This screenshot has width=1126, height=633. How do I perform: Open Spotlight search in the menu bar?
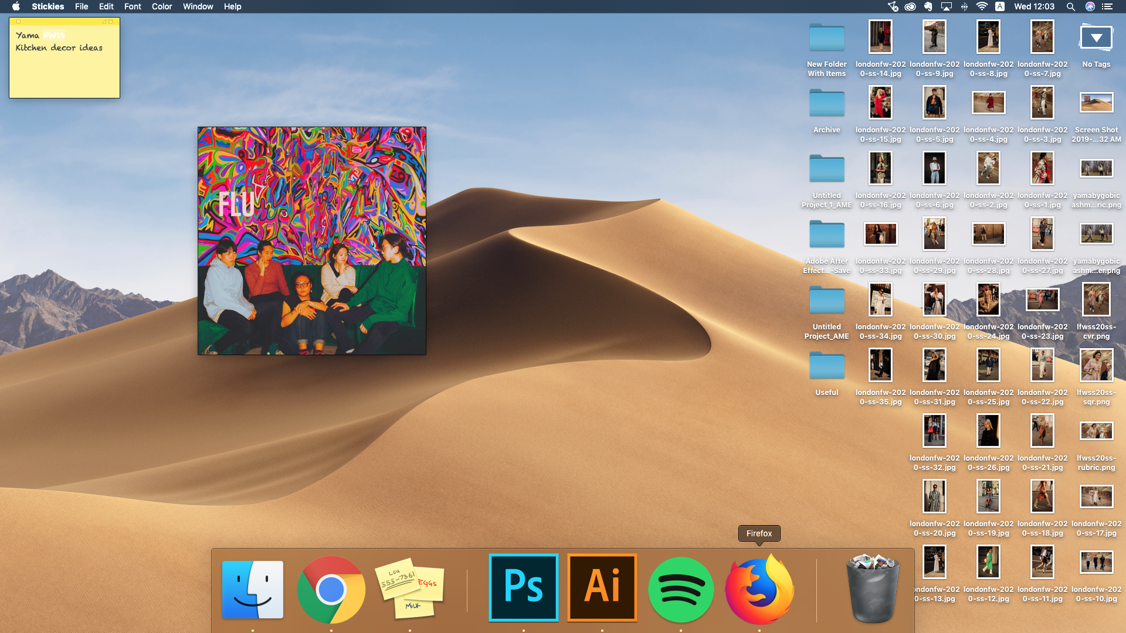(x=1070, y=6)
